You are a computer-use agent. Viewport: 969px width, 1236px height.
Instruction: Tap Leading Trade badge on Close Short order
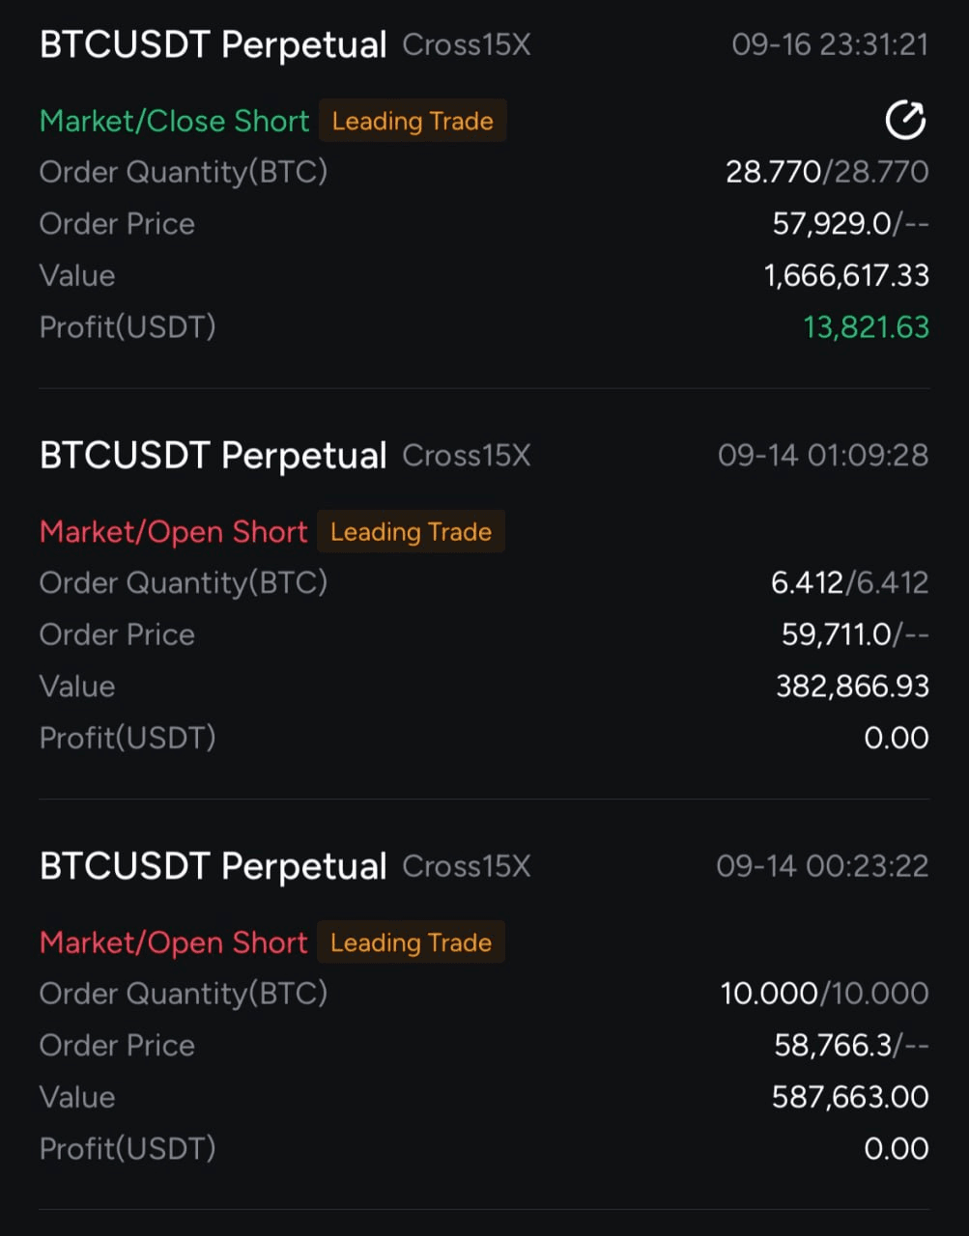point(413,121)
